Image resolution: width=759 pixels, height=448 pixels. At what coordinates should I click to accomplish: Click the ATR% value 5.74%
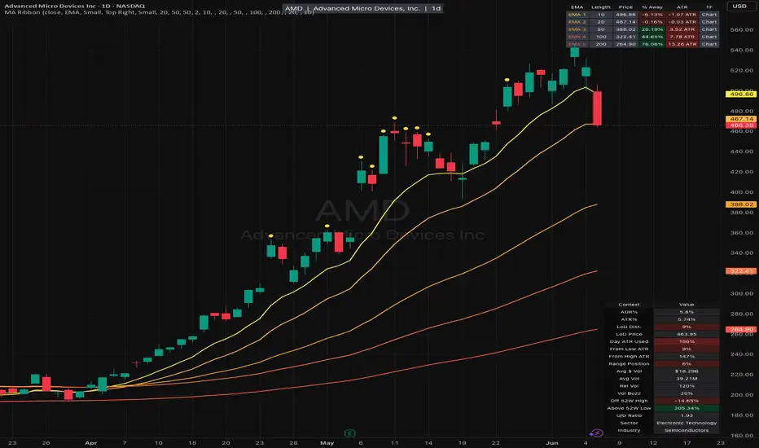click(x=687, y=319)
